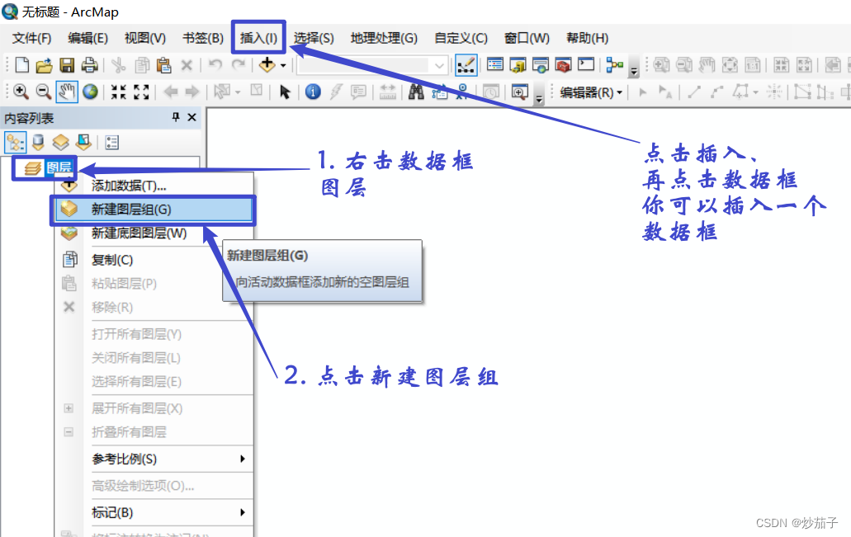
Task: Switch to List By Selection view
Action: 83,143
